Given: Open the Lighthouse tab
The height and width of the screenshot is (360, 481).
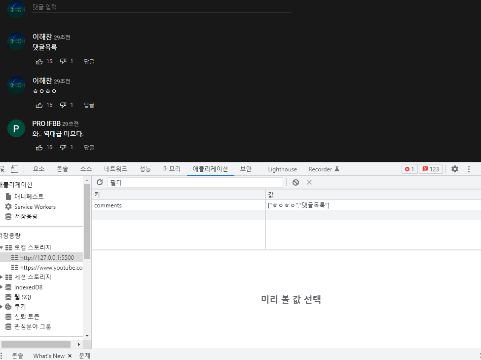Looking at the screenshot, I should coord(283,169).
